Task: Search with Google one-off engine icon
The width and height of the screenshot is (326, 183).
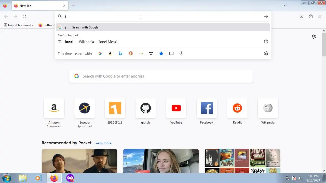Action: (100, 53)
